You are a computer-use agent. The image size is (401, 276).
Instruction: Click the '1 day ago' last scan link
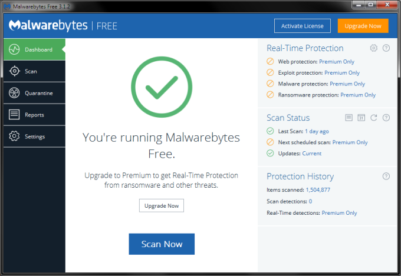[x=317, y=131]
